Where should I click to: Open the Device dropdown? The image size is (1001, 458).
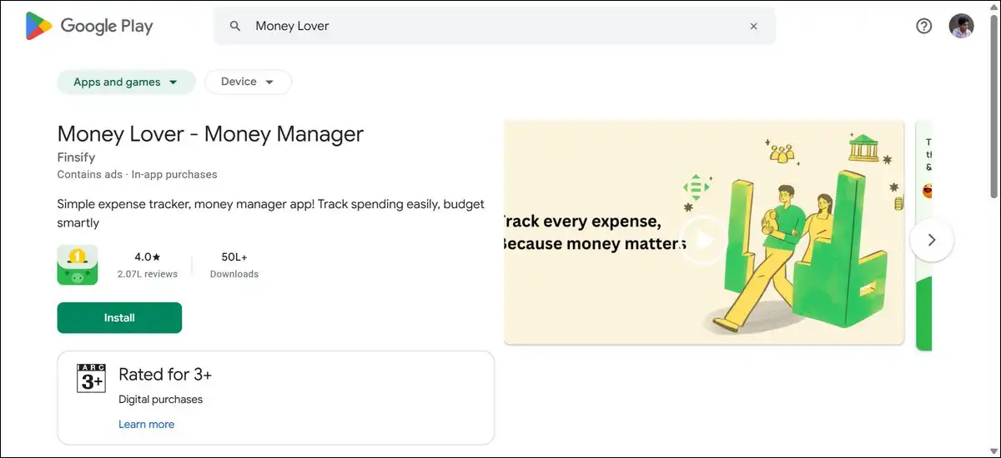248,82
